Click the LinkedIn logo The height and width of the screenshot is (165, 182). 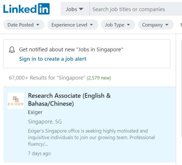pos(26,9)
